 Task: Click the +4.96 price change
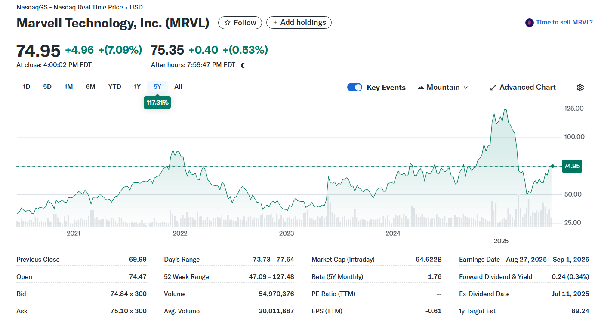pyautogui.click(x=80, y=50)
